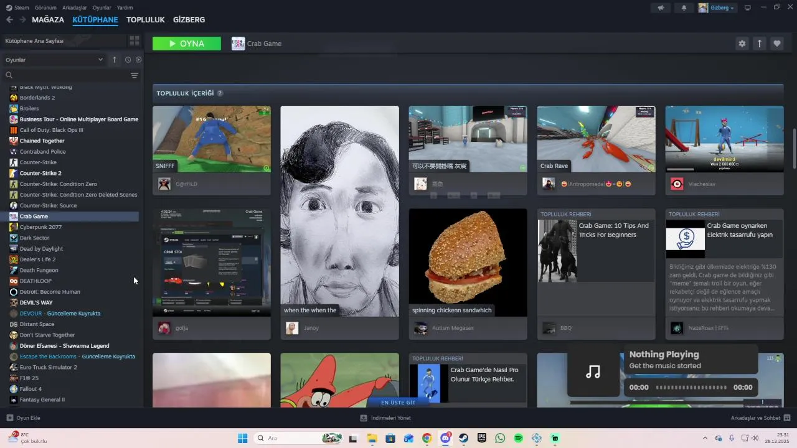This screenshot has height=448, width=797.
Task: Switch to Big Picture mode icon
Action: click(748, 7)
